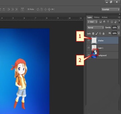Close the Photoshop window
This screenshot has width=121, height=114.
click(x=117, y=2)
